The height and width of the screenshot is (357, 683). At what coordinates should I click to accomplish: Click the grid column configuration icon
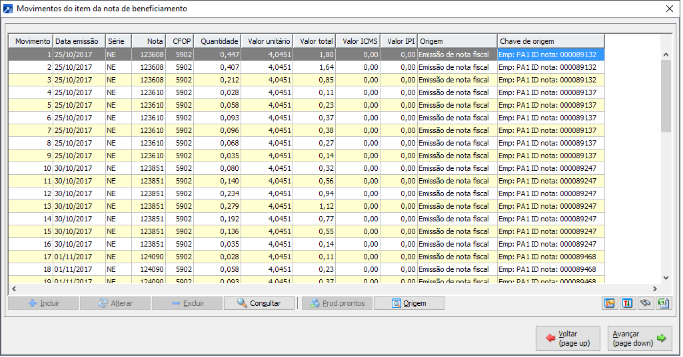coord(610,303)
